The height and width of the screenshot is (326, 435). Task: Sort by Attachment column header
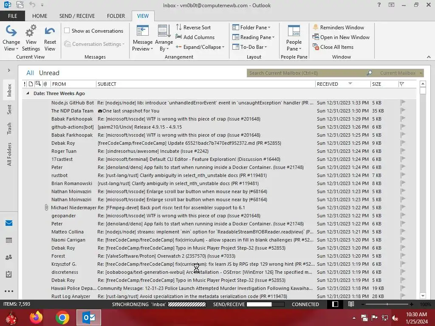(45, 84)
